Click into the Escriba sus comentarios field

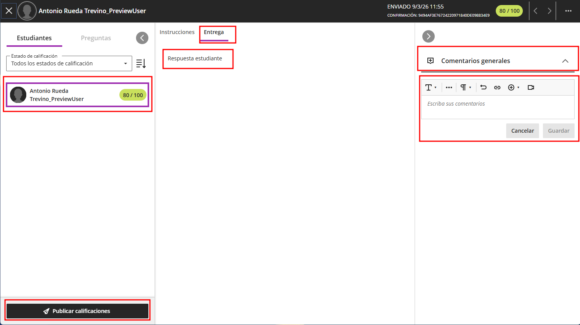pyautogui.click(x=498, y=107)
